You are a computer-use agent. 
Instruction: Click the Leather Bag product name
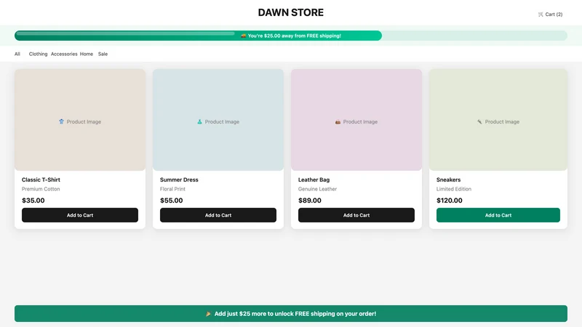click(x=314, y=179)
